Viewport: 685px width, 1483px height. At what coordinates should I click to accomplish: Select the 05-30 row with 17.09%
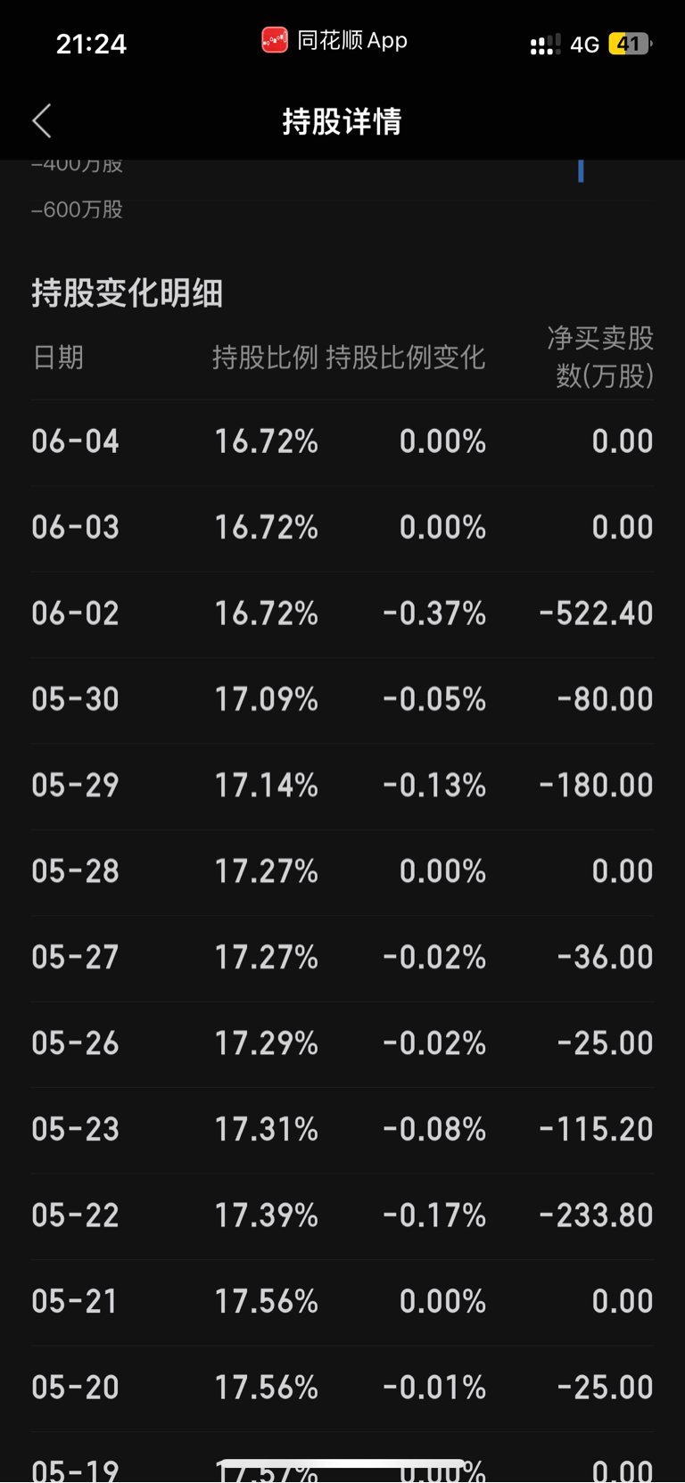(342, 700)
